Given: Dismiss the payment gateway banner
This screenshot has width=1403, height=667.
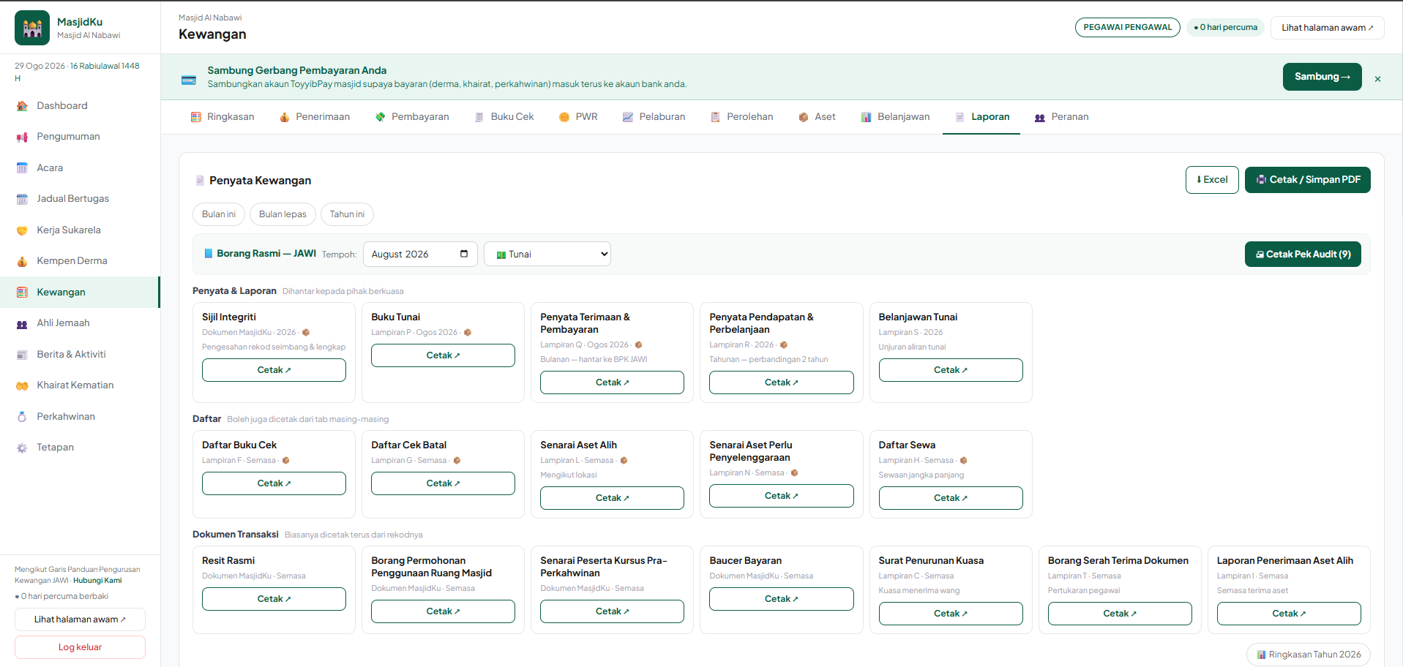Looking at the screenshot, I should pos(1377,79).
